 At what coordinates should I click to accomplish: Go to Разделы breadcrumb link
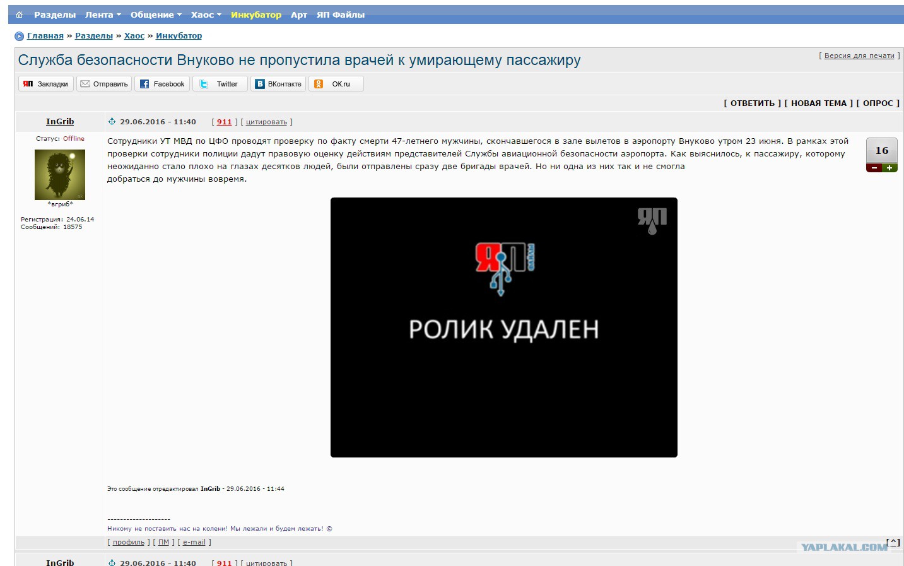(x=94, y=36)
